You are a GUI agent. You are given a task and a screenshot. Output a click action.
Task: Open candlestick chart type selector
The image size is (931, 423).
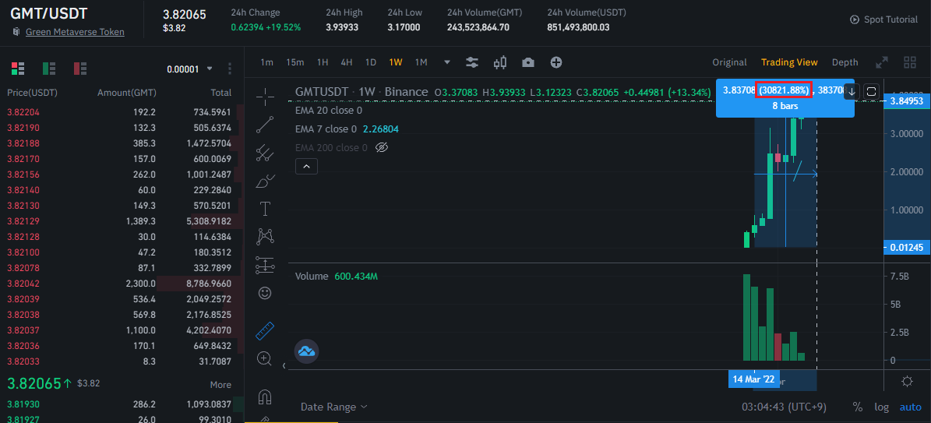point(500,62)
